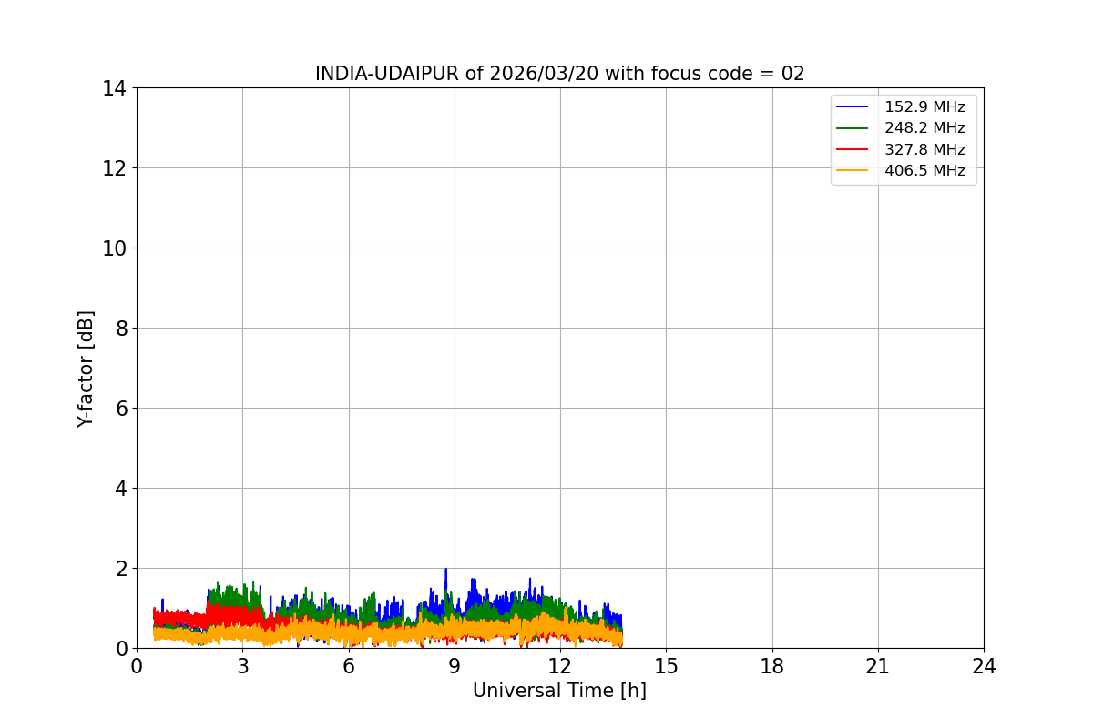
Task: Click the x-axis tick label 12
Action: tap(560, 666)
